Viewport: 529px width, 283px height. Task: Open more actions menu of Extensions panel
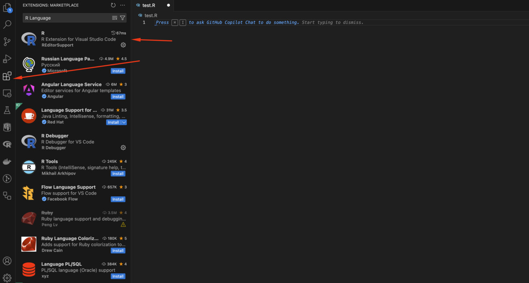click(122, 5)
